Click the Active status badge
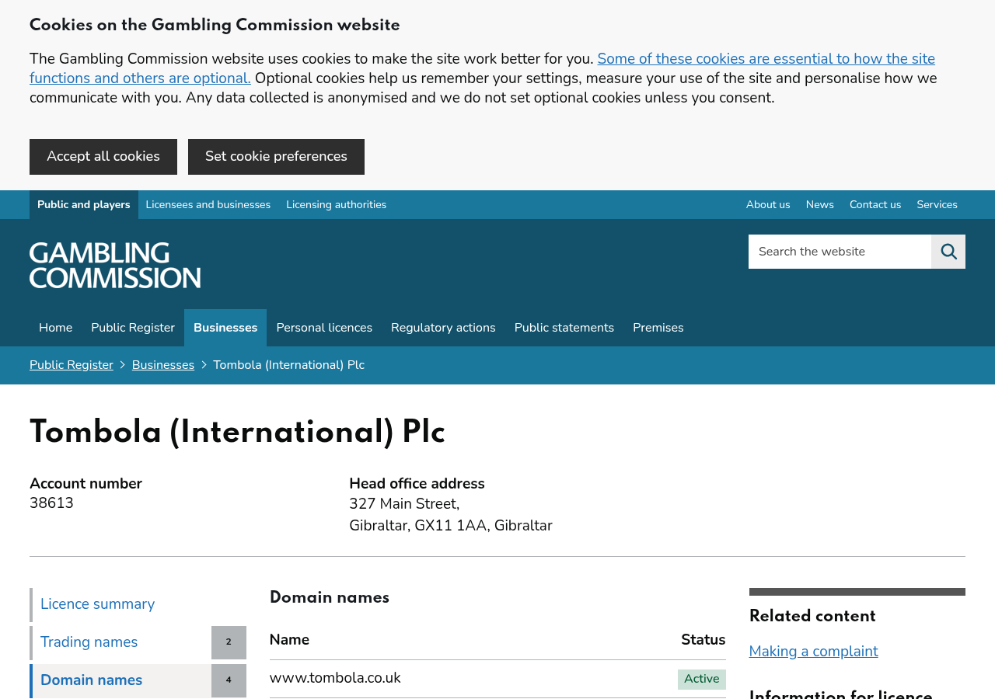The image size is (995, 699). [x=702, y=680]
